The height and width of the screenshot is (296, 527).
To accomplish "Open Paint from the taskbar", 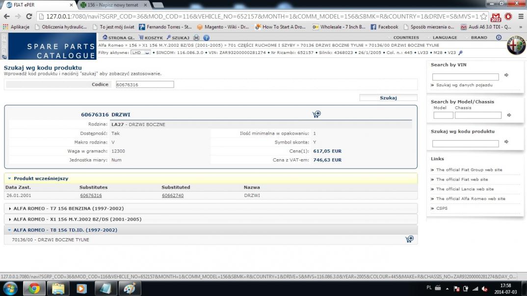I will coord(130,288).
